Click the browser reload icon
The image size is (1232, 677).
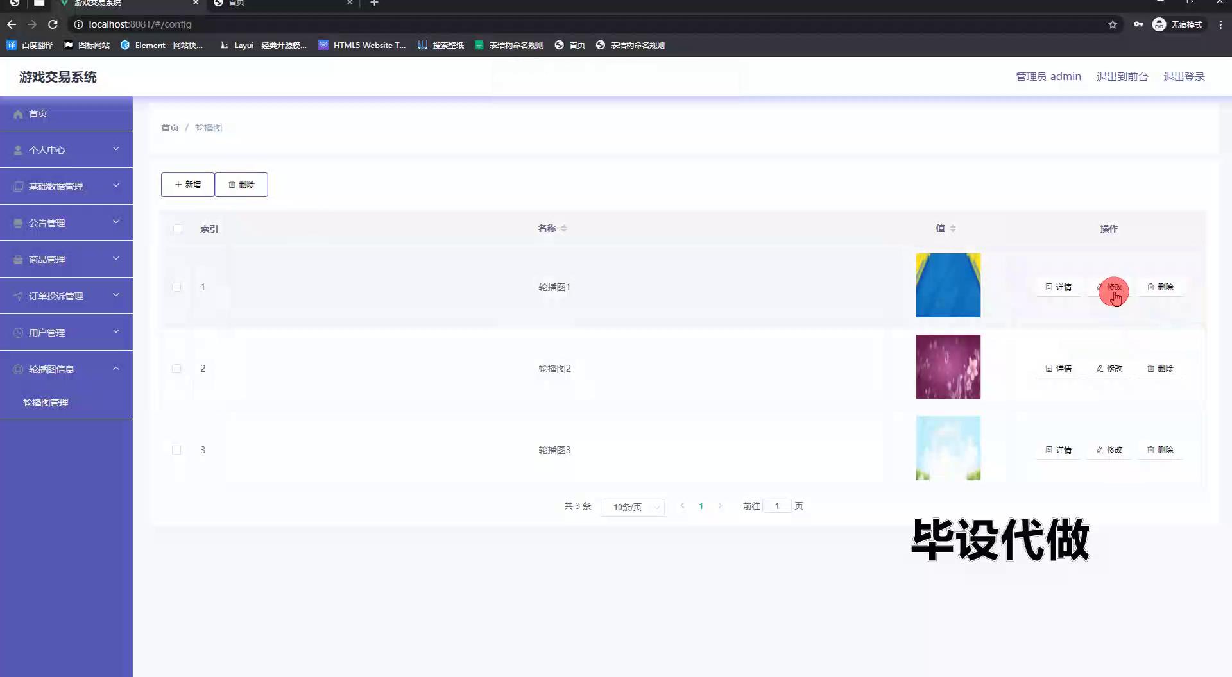click(53, 24)
